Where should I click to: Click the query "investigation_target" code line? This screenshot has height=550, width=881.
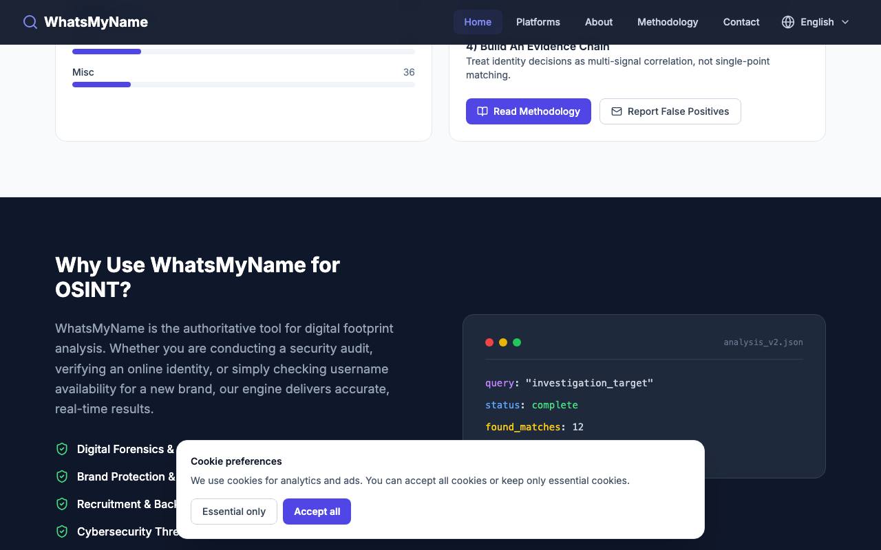[569, 383]
